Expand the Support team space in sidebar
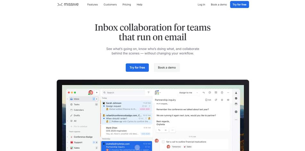 click(68, 142)
